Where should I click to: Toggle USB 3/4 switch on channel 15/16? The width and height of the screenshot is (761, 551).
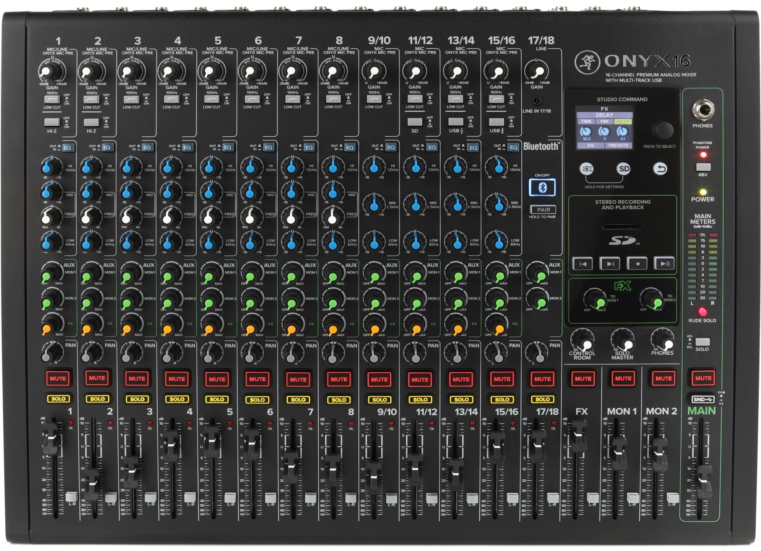click(x=496, y=122)
